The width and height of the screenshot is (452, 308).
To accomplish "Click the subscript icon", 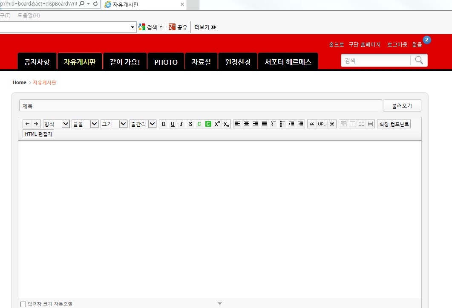I will click(x=226, y=124).
